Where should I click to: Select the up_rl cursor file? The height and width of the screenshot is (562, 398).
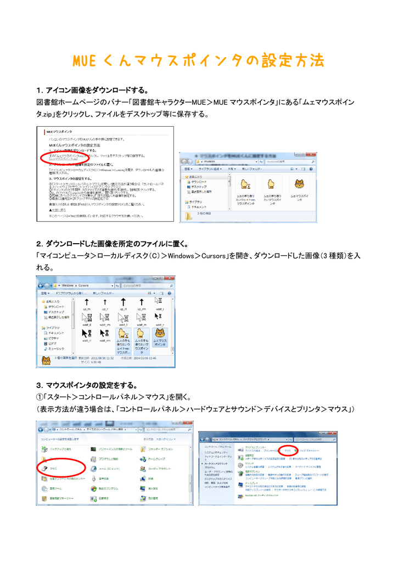click(x=123, y=304)
